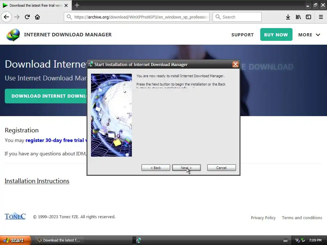
Task: Click the 7:09 PM clock
Action: tap(315, 240)
